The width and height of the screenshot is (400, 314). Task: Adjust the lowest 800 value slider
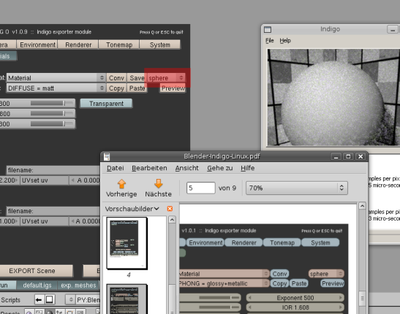tap(37, 124)
